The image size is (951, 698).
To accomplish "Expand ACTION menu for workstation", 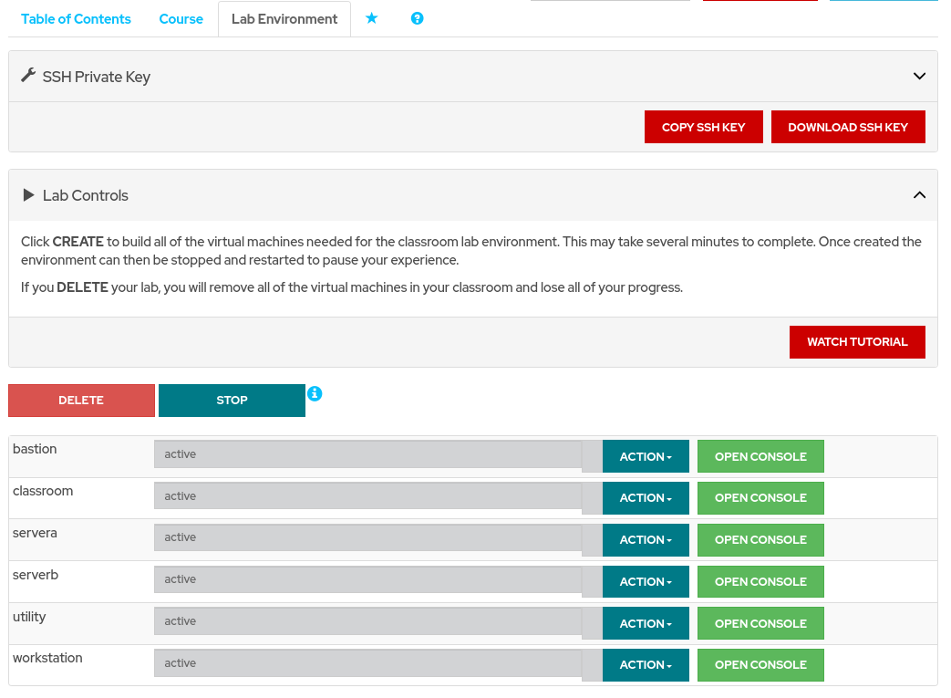I will (x=646, y=665).
